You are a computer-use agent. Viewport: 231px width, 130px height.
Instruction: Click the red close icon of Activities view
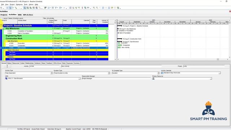tap(230, 11)
